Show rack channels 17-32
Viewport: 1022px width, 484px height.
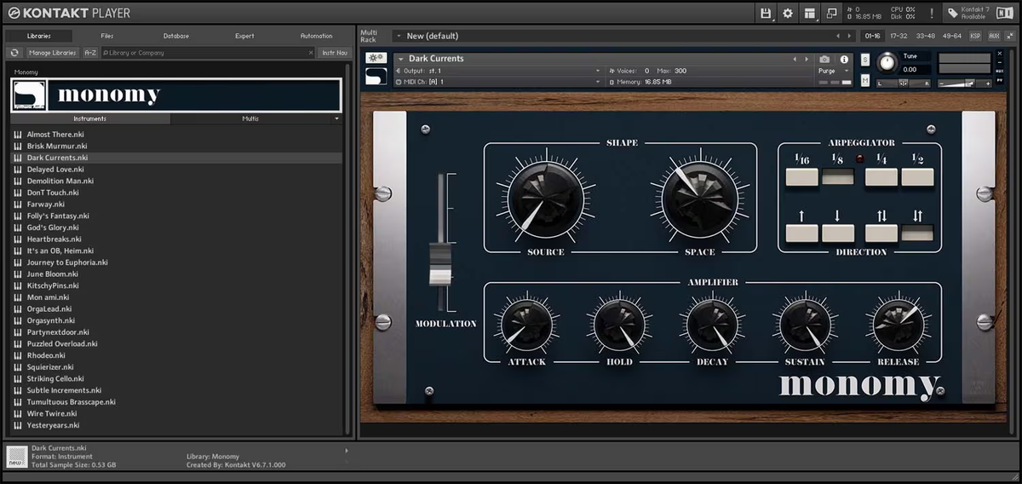[899, 36]
